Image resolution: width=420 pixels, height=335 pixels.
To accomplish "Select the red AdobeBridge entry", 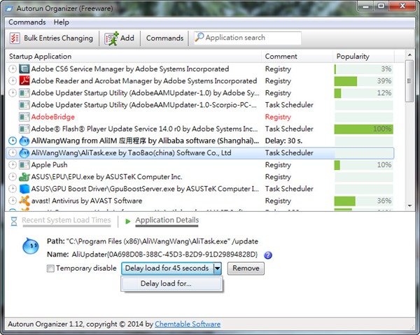I will coord(53,117).
